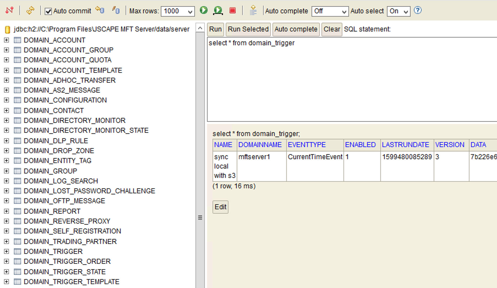Click the DOMAIN_GROUP table icon
This screenshot has height=288, width=497.
[x=17, y=171]
